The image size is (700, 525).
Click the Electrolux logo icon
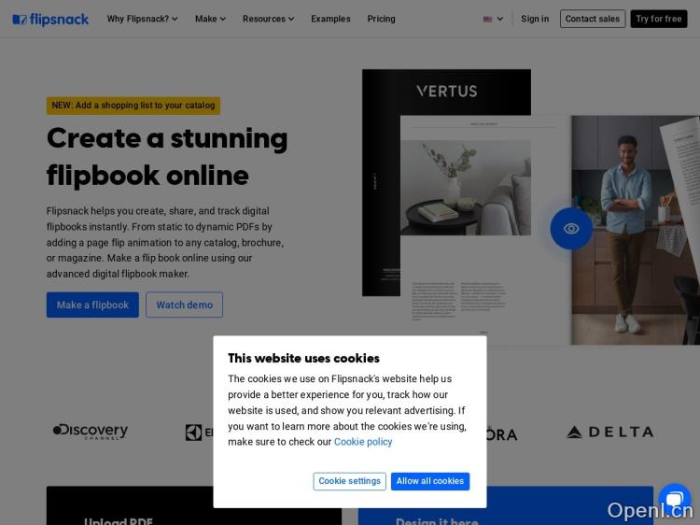193,433
